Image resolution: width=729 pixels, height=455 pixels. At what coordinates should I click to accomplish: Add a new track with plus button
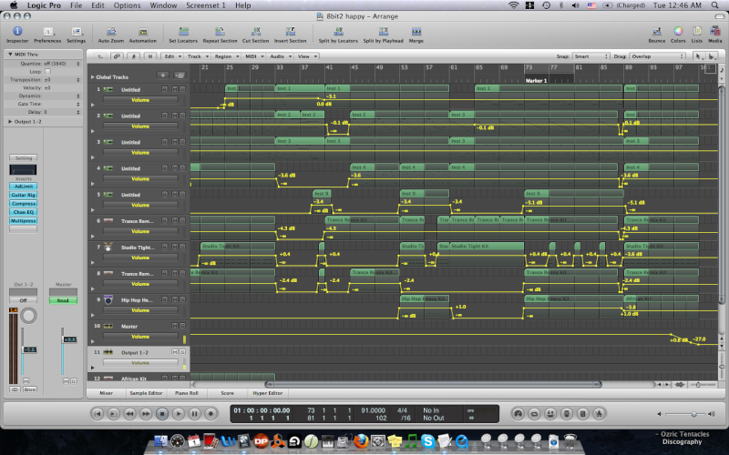click(163, 76)
